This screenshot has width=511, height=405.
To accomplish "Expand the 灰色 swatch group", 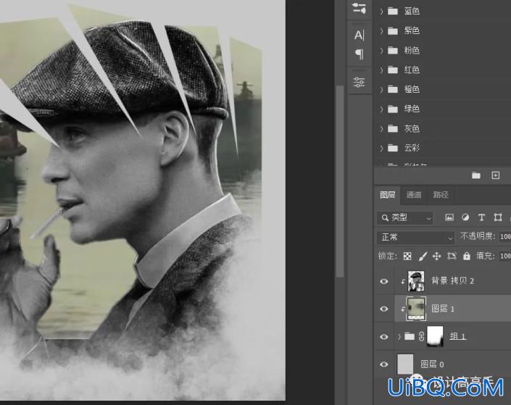I will click(x=381, y=129).
